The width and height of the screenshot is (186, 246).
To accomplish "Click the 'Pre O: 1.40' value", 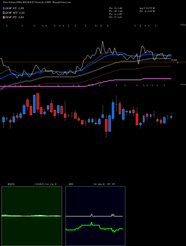I will (x=116, y=8).
